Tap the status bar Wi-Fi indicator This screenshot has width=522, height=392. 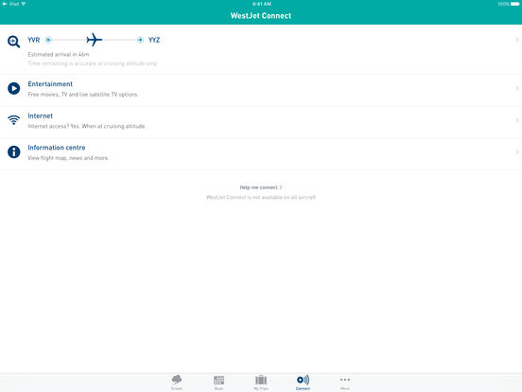tap(24, 4)
